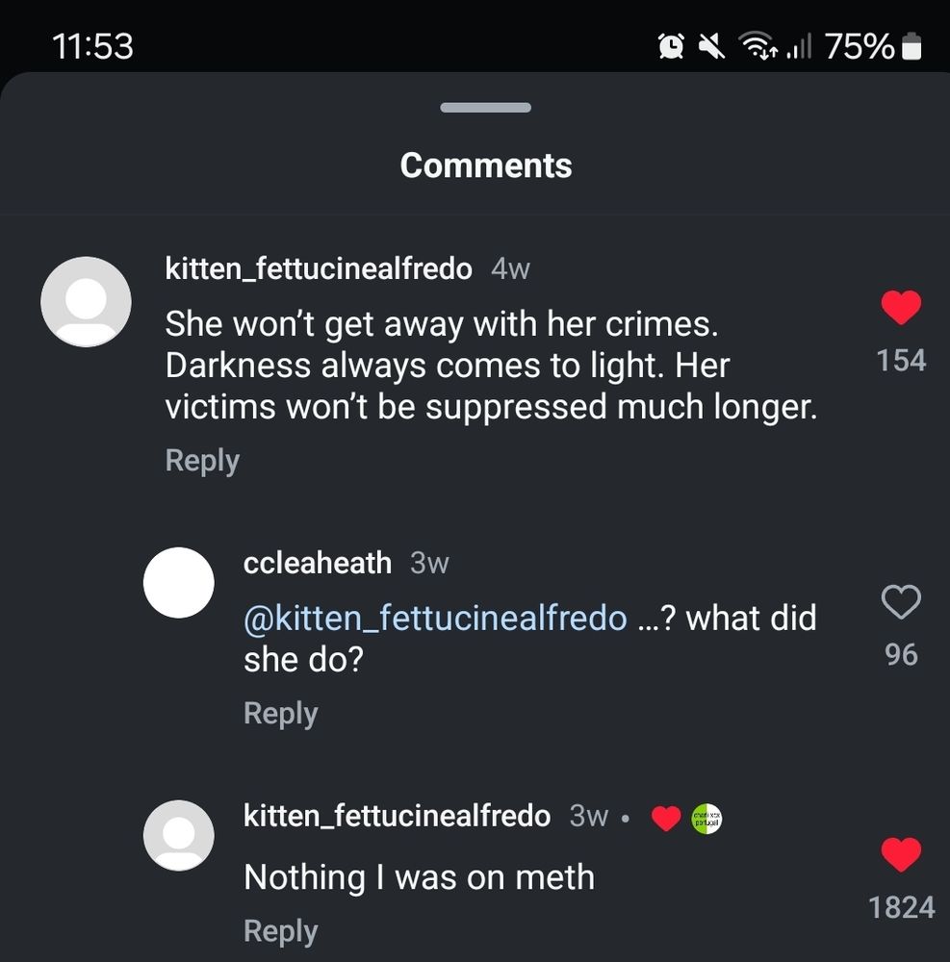The height and width of the screenshot is (962, 950).
Task: Reply to the 'She won't get away' comment
Action: pyautogui.click(x=202, y=460)
